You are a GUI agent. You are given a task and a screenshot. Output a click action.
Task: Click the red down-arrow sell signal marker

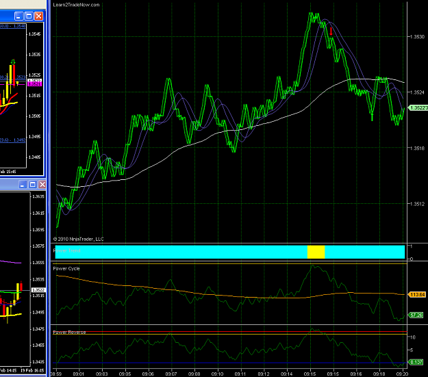[x=331, y=31]
